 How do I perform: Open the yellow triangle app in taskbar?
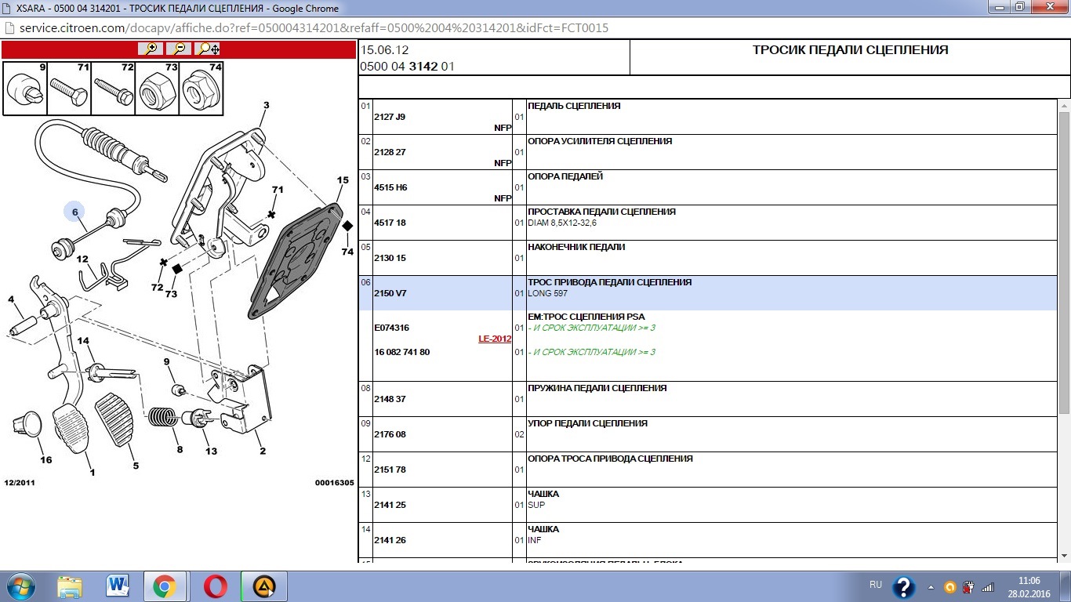click(264, 586)
